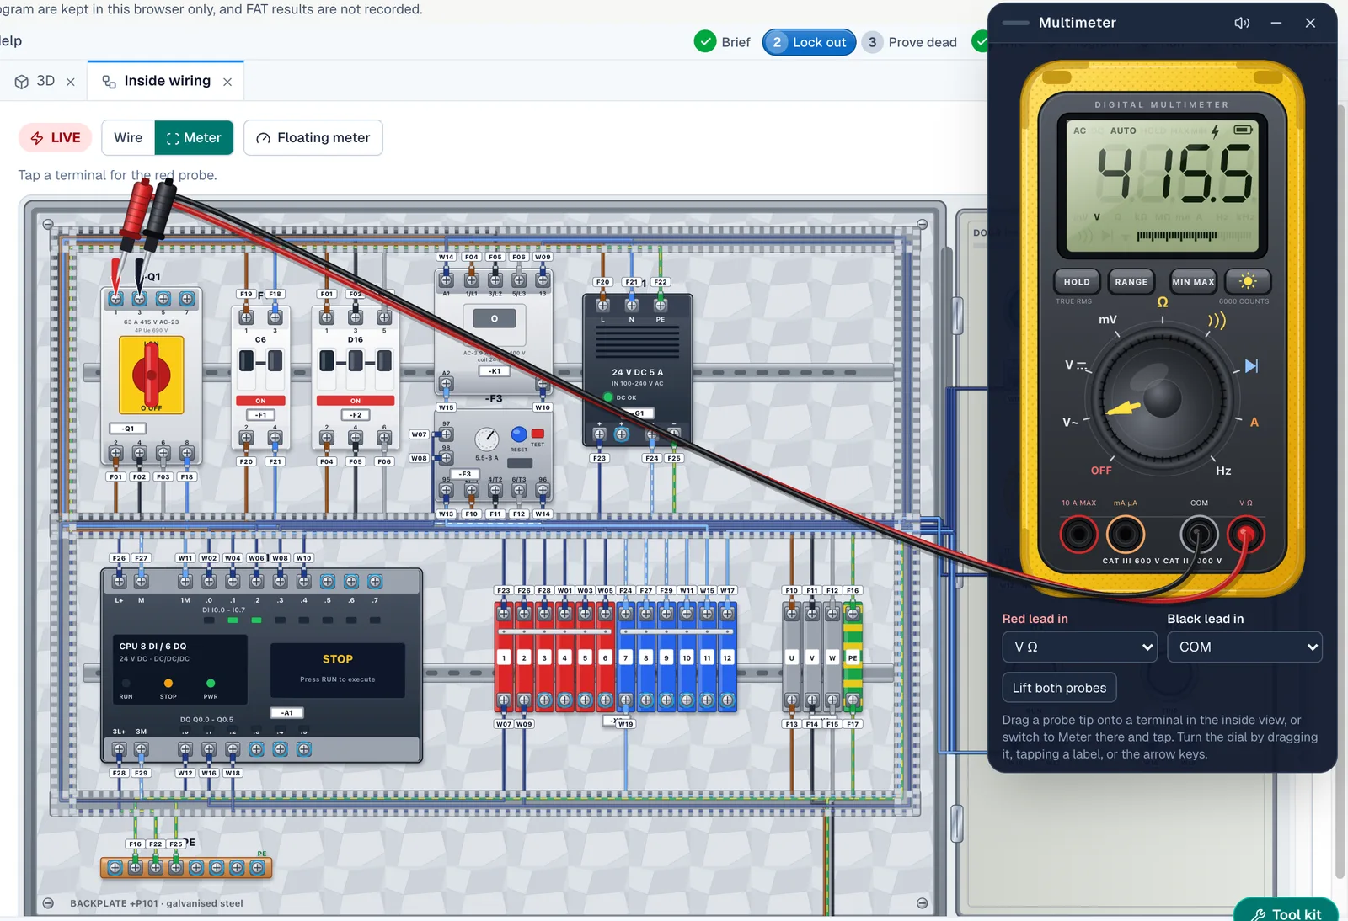This screenshot has height=921, width=1348.
Task: Set dial to the A amps position
Action: coord(1254,422)
